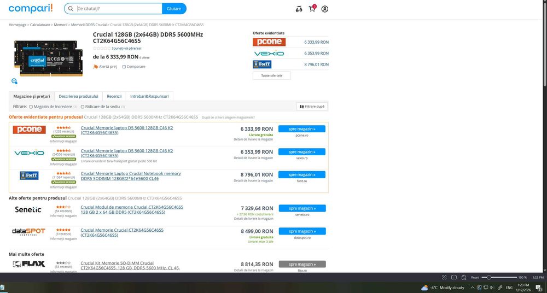Viewport: 547px width, 293px height.
Task: Open the user account icon
Action: [x=325, y=9]
